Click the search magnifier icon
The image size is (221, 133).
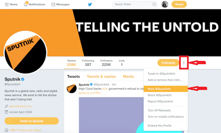click(154, 4)
